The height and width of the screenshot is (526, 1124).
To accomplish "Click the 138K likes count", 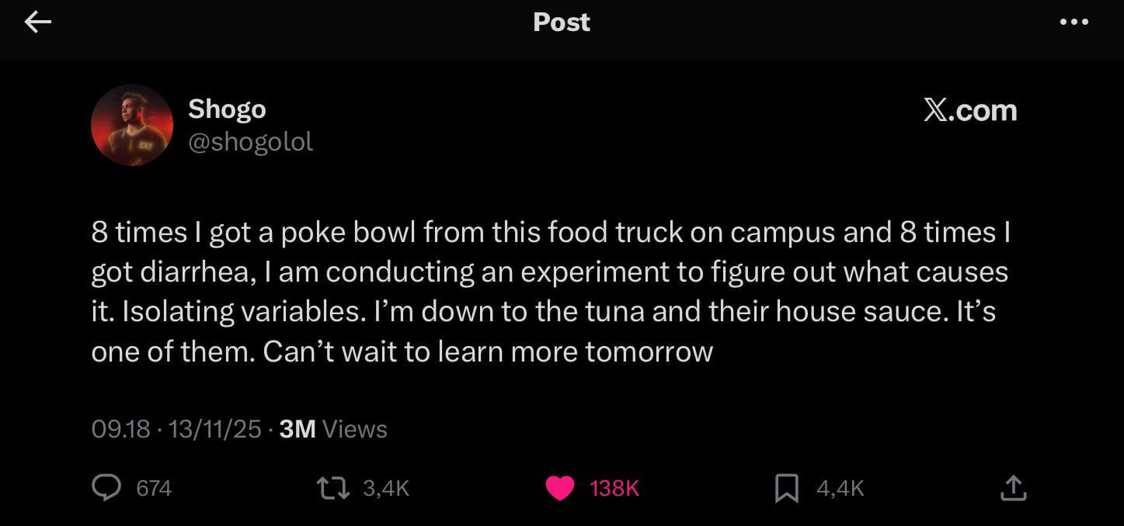I will [x=614, y=488].
